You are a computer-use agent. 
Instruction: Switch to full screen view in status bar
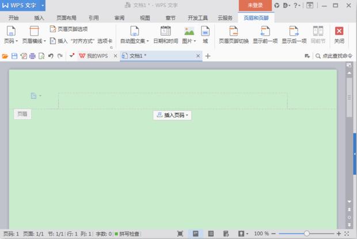[x=180, y=234]
